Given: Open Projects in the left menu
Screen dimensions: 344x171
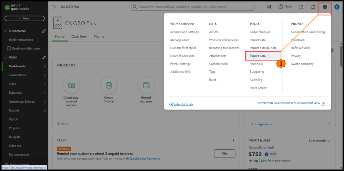Looking at the screenshot, I should [14, 128].
